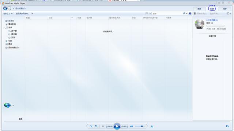This screenshot has width=234, height=131.
Task: Collapse the Music tree node arrow
Action: point(4,28)
